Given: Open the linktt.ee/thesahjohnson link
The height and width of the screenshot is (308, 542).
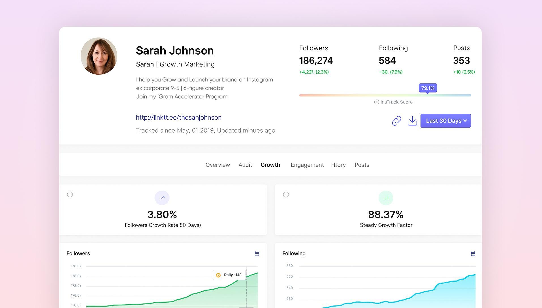Looking at the screenshot, I should [x=179, y=117].
